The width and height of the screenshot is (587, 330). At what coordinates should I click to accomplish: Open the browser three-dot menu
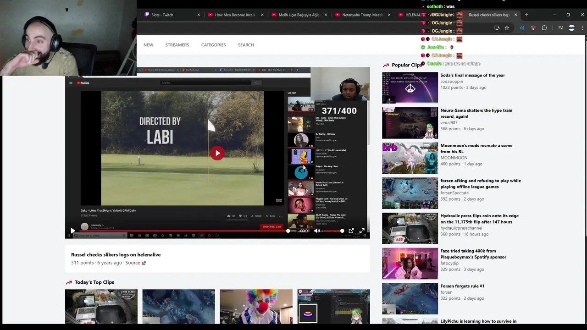(x=582, y=28)
